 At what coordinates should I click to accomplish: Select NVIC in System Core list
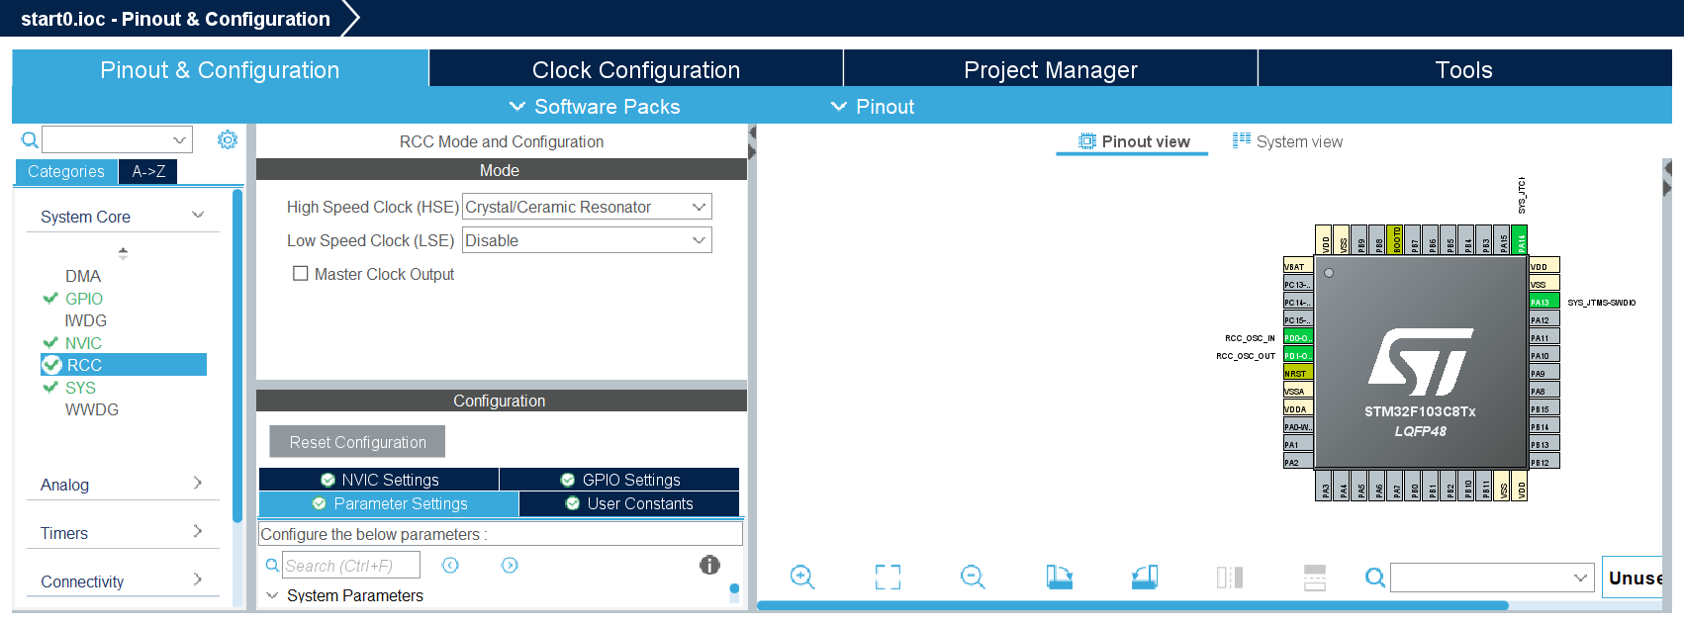click(x=83, y=343)
